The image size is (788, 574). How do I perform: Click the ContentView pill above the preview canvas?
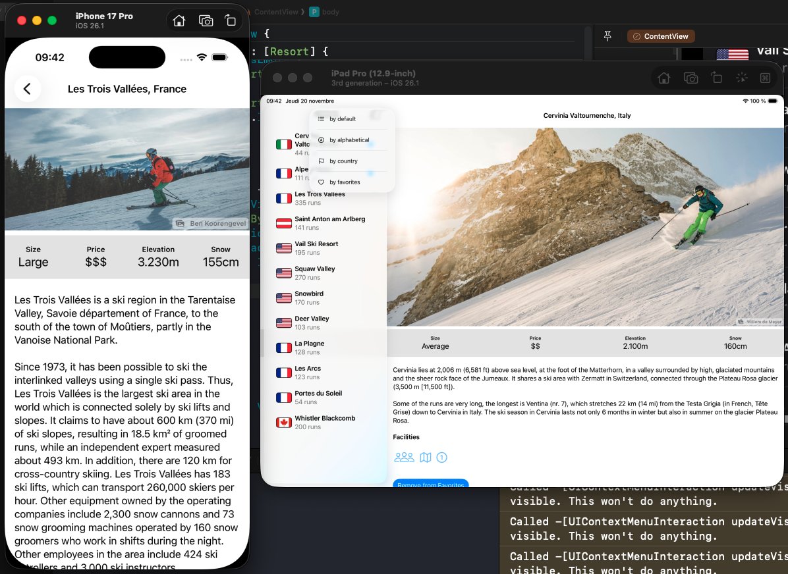[x=661, y=36]
